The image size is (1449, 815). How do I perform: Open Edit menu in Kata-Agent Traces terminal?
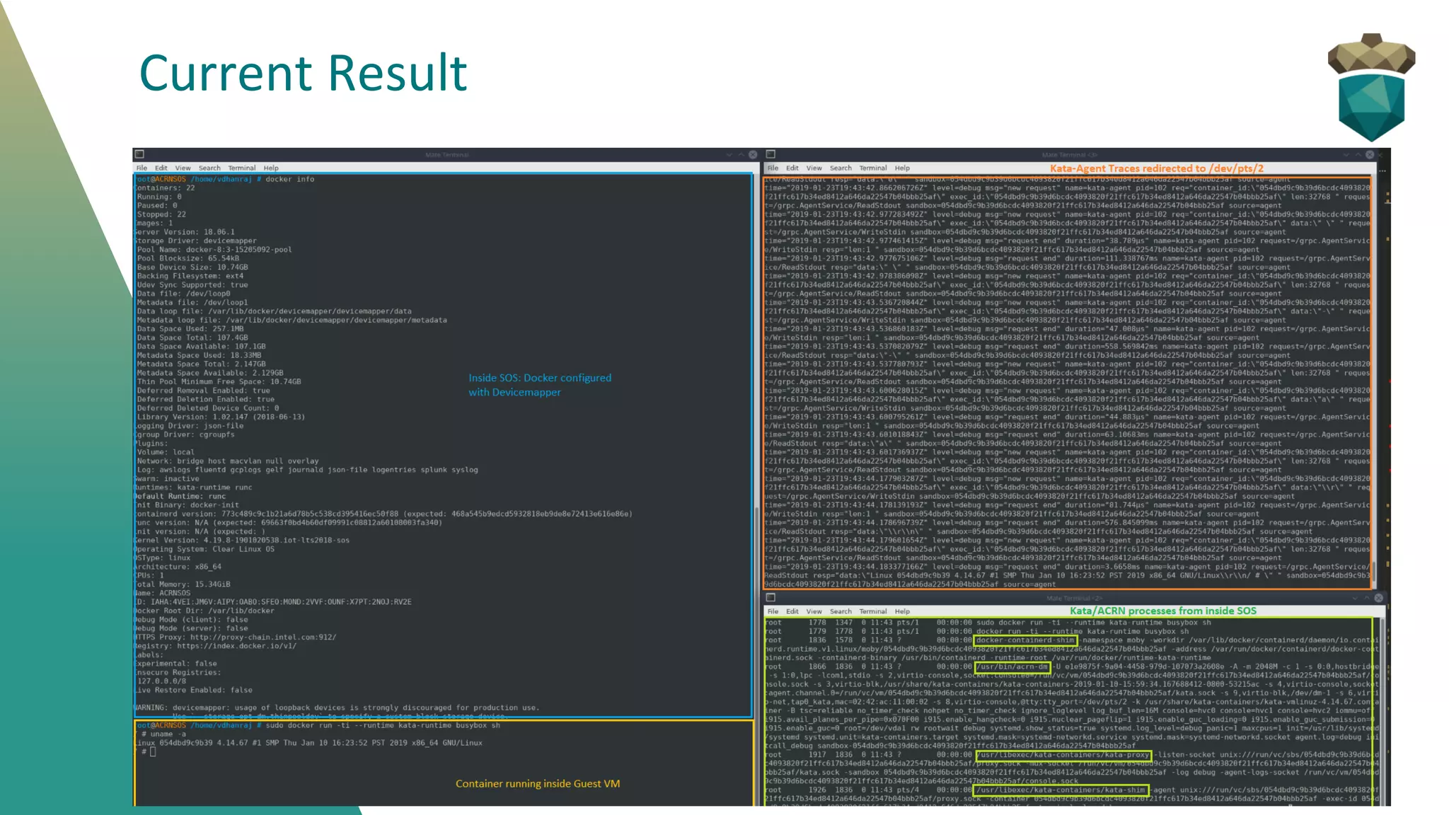(x=792, y=168)
